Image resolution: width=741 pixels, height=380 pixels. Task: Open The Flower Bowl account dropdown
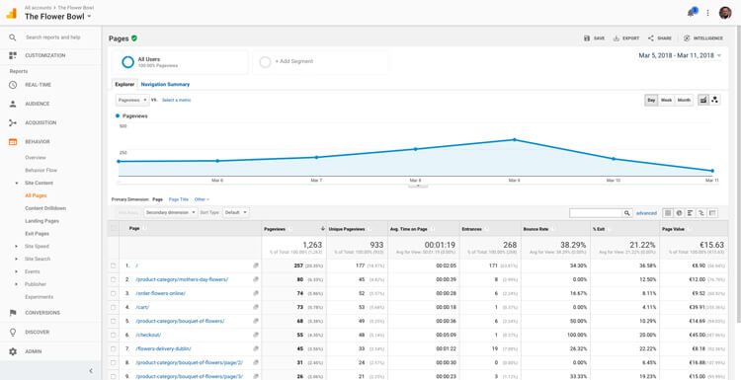[58, 17]
